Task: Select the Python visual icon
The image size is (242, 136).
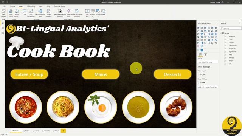Action: pos(216,40)
